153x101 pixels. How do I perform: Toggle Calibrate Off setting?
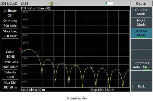coord(10,13)
